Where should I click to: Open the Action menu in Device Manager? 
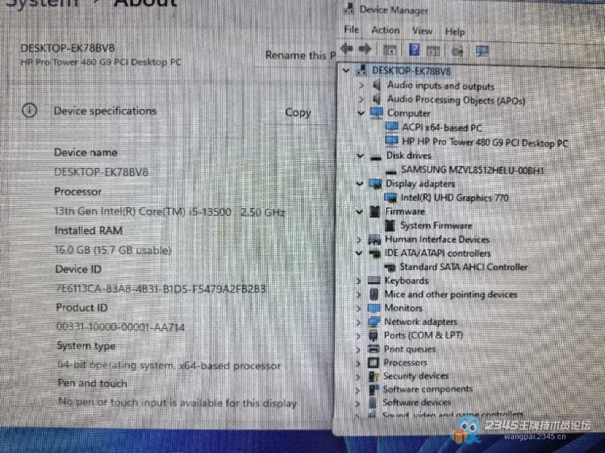click(x=386, y=30)
